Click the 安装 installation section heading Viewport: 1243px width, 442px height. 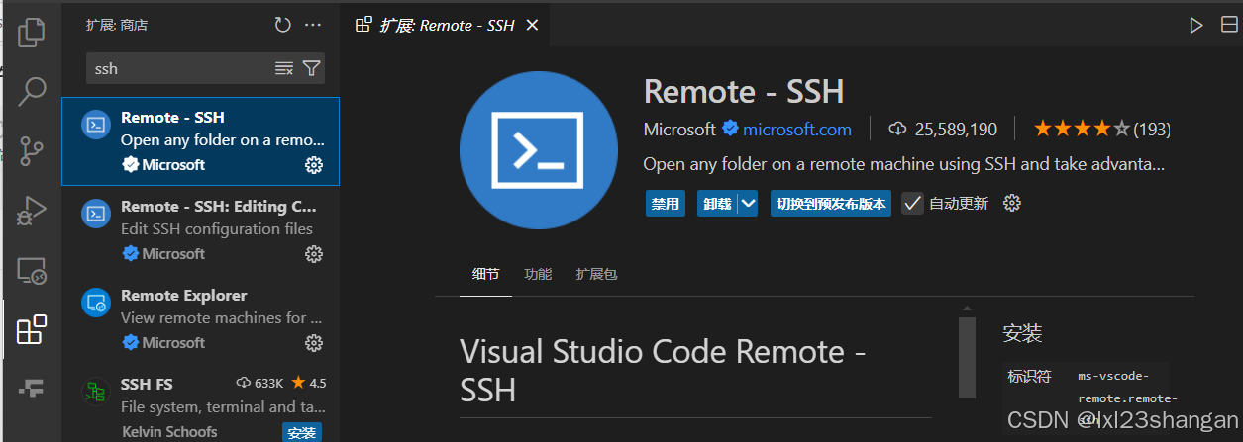point(1022,333)
